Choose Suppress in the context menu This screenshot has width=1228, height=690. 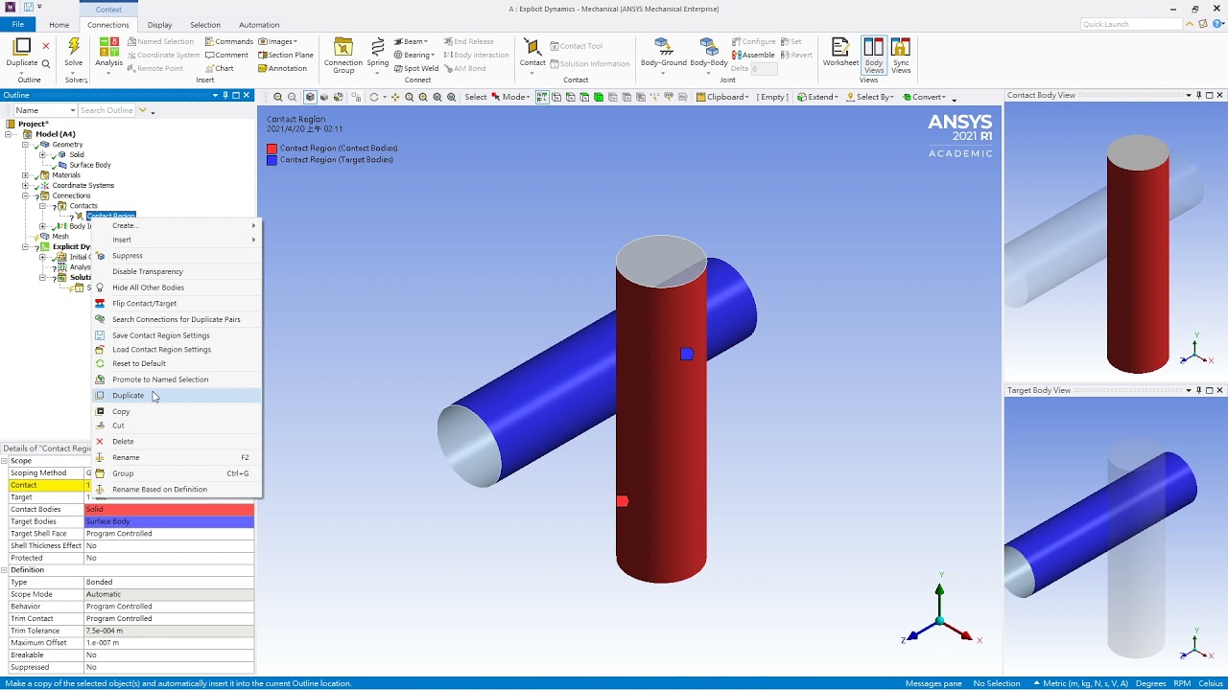[177, 256]
